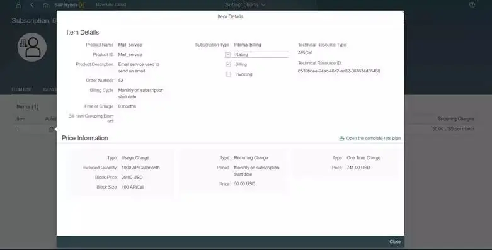Select the 50.00 USD per month recurring charge

pos(453,129)
